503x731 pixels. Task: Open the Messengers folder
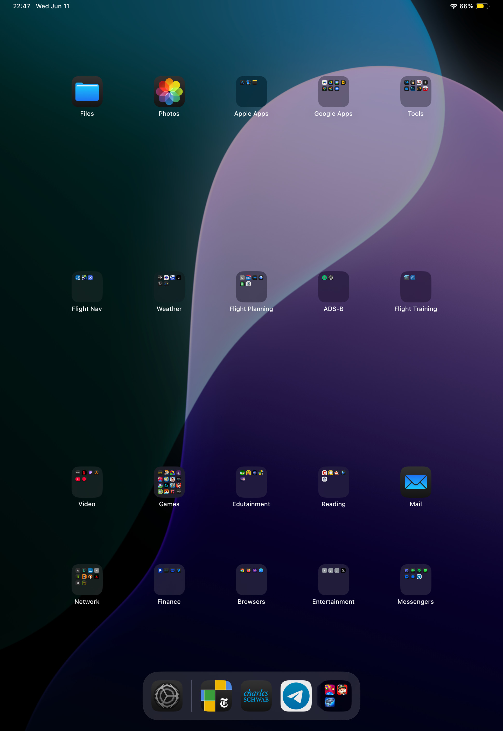pyautogui.click(x=416, y=580)
